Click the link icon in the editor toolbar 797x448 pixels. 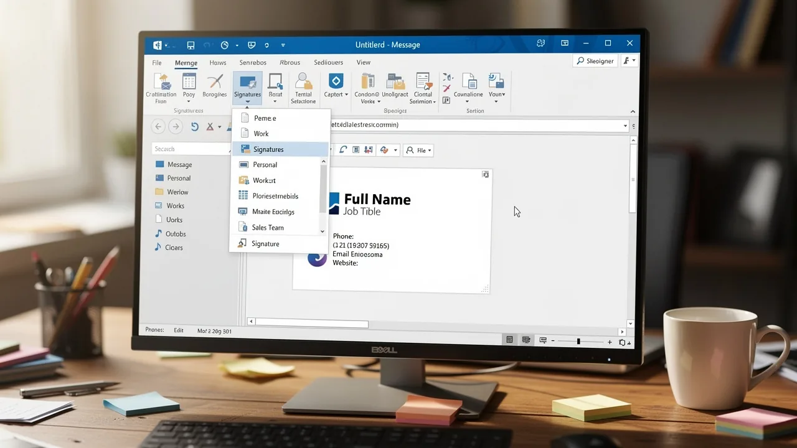[x=343, y=150]
